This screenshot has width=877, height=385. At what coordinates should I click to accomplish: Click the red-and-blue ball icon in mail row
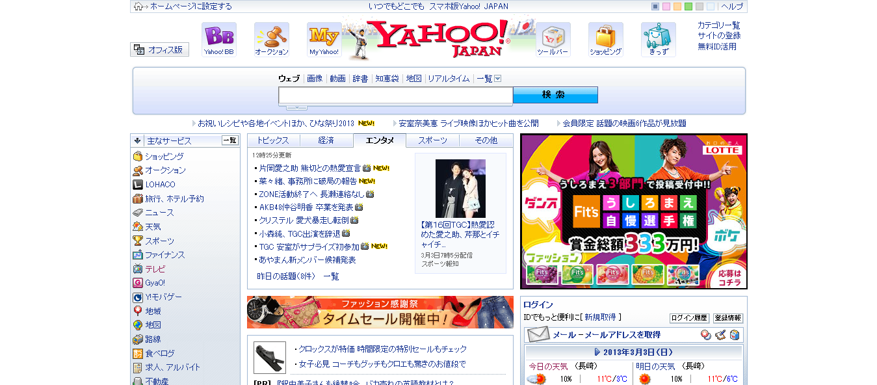click(705, 335)
